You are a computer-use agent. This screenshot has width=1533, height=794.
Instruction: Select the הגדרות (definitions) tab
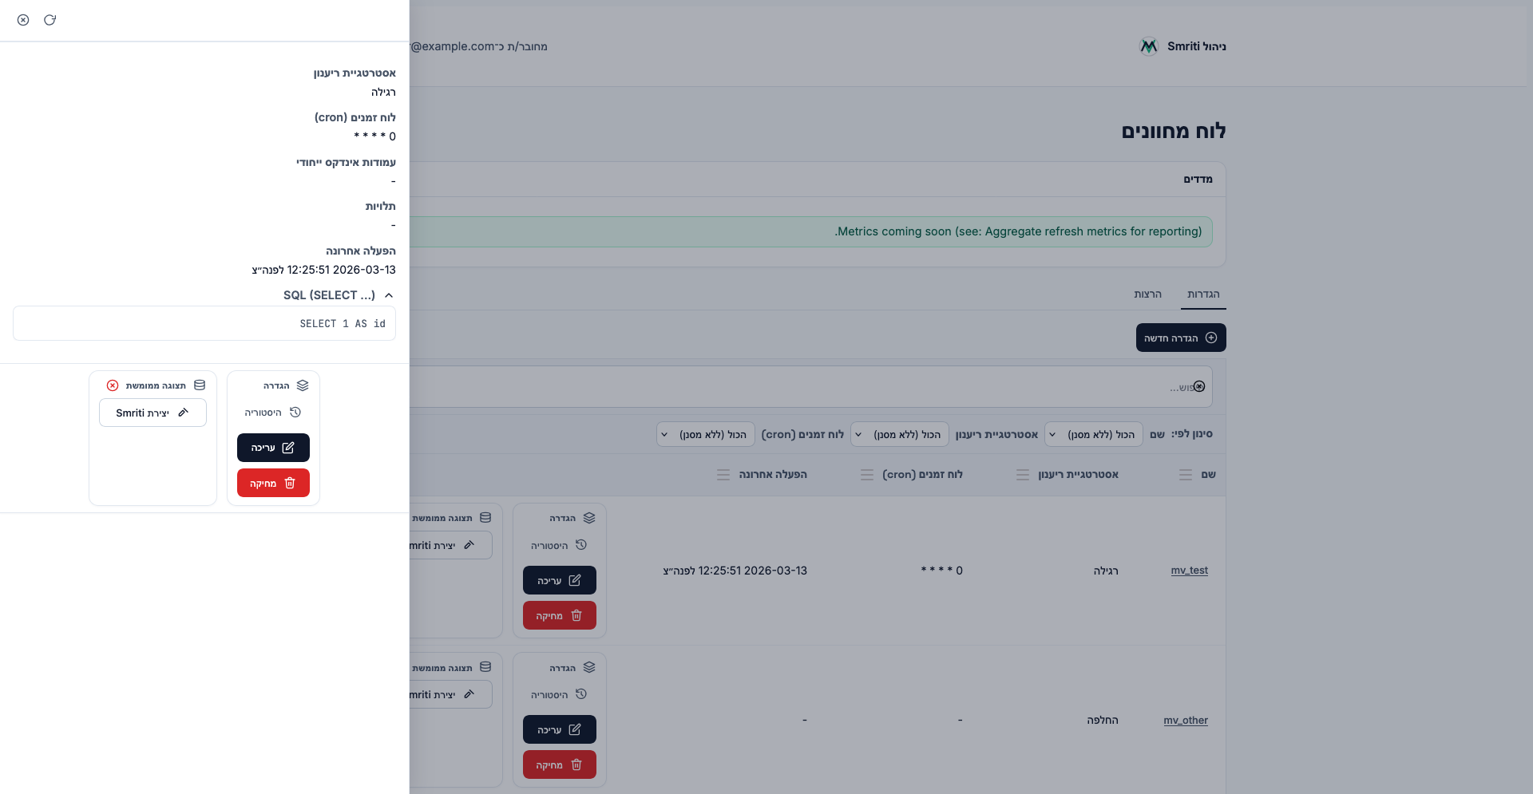point(1202,294)
